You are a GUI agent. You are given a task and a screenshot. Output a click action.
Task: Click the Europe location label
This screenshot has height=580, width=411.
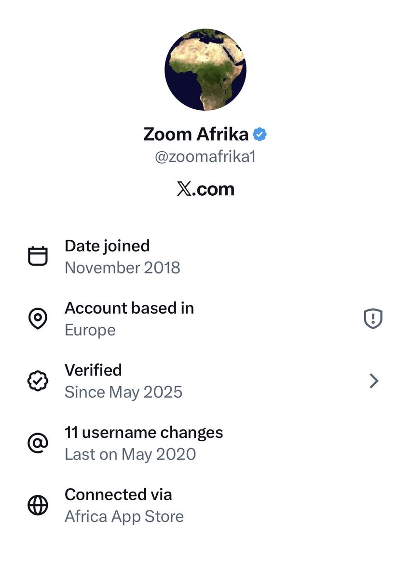point(90,331)
